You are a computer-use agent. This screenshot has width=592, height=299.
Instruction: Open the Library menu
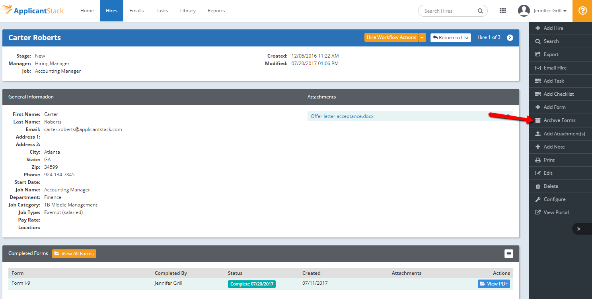188,11
